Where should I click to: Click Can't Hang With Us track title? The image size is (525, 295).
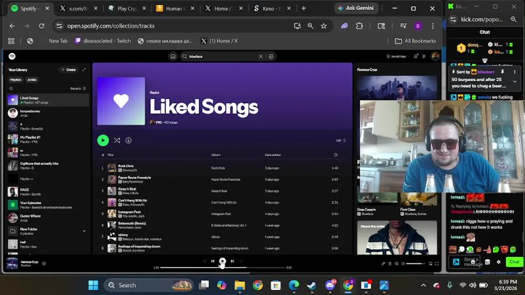coord(132,200)
